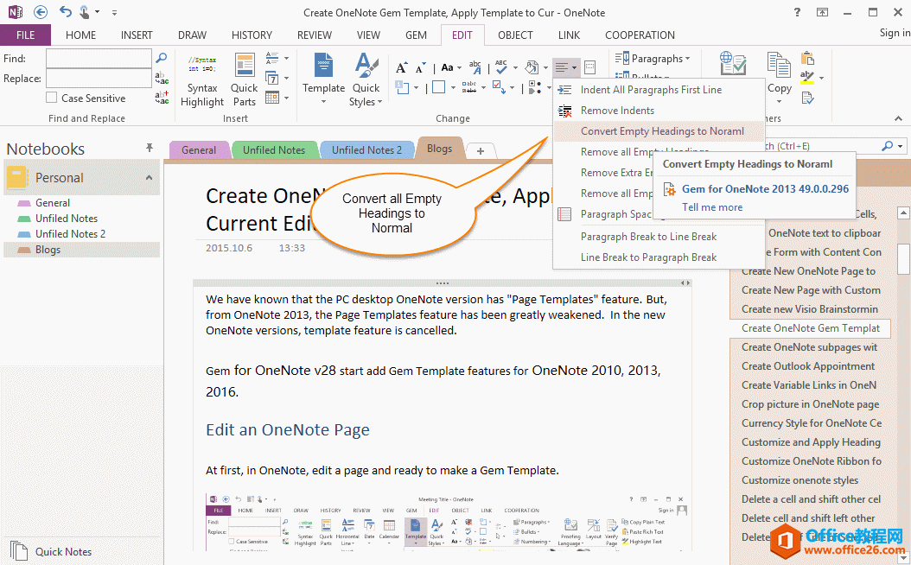This screenshot has width=911, height=565.
Task: Click into the Find text field
Action: 98,59
